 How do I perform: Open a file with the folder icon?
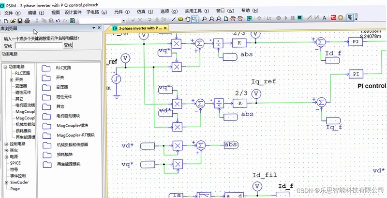tap(13, 21)
